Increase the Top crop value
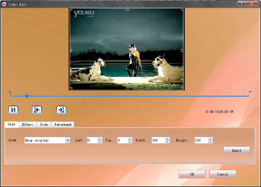This screenshot has height=187, width=261. click(x=130, y=139)
